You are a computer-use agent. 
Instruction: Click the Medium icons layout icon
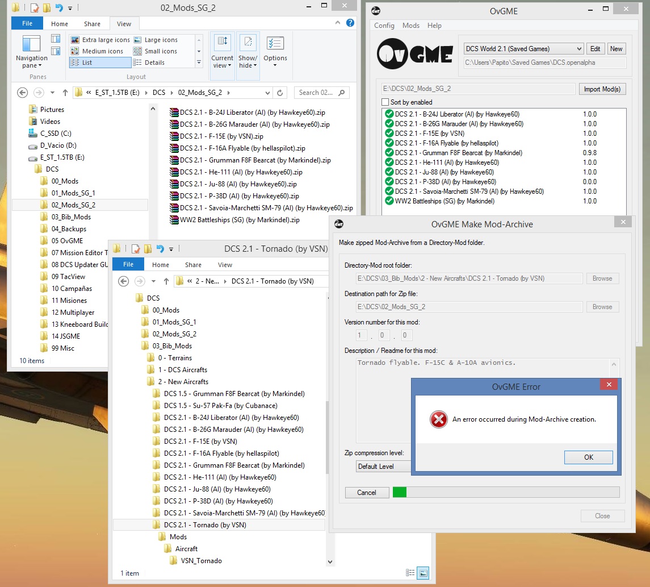(75, 51)
